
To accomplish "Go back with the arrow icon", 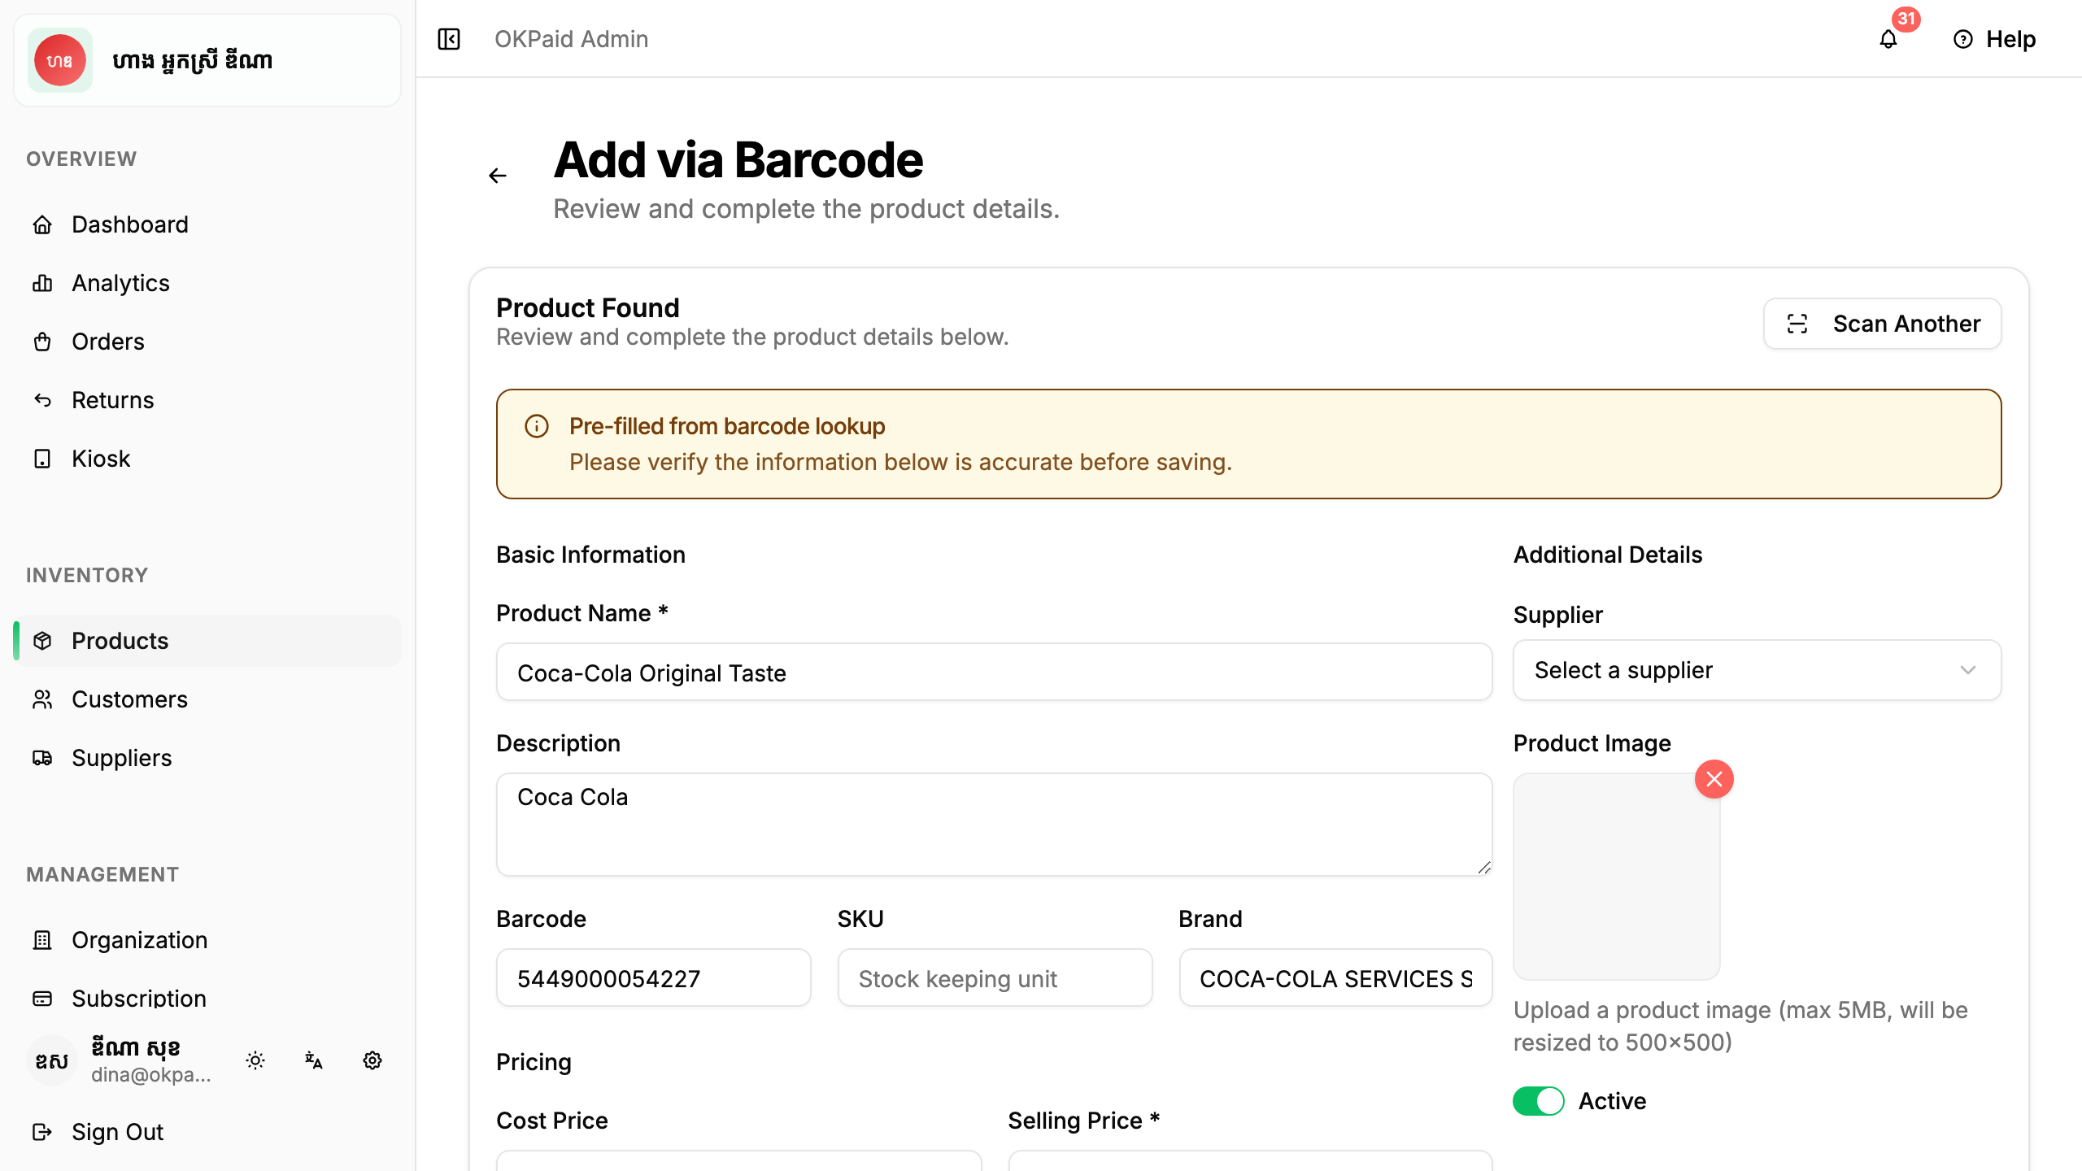I will (498, 176).
